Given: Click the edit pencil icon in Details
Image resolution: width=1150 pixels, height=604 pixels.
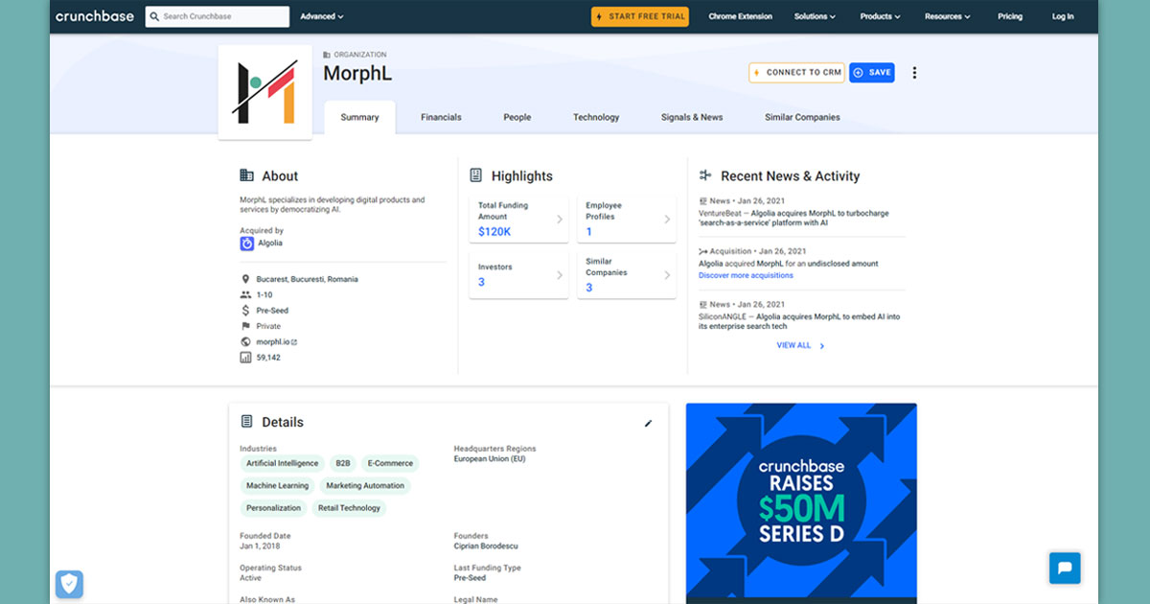Looking at the screenshot, I should 648,423.
